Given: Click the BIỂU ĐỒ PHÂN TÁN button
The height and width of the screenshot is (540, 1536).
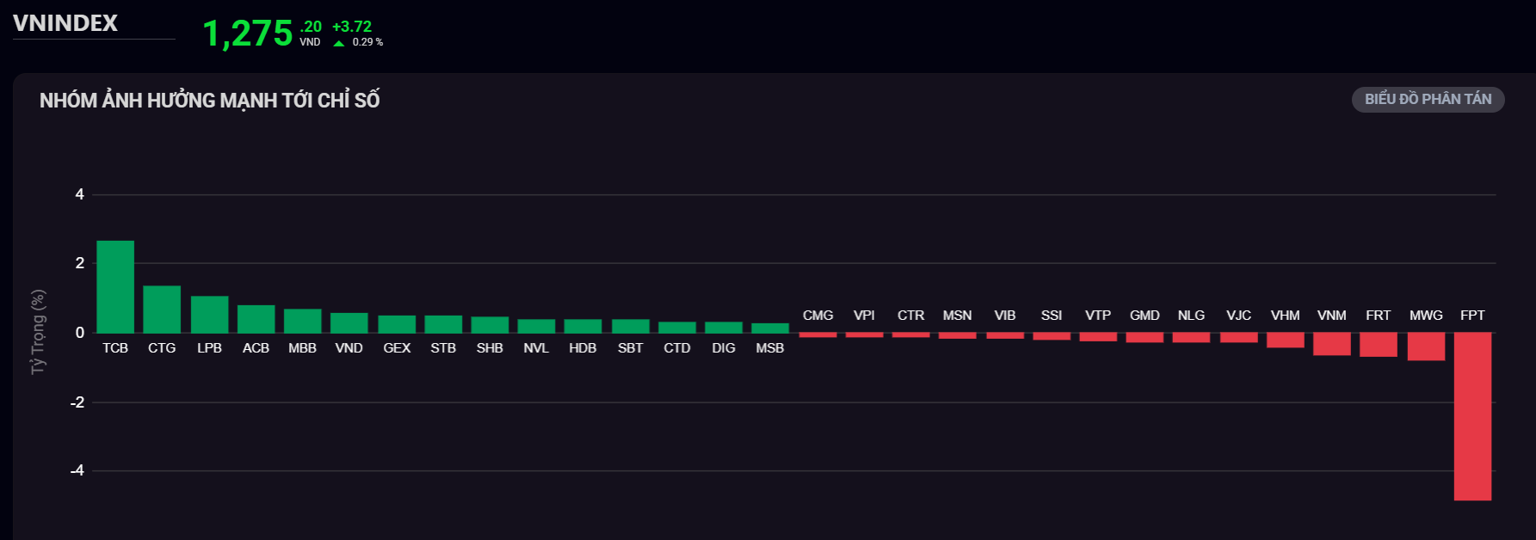Looking at the screenshot, I should (x=1428, y=100).
